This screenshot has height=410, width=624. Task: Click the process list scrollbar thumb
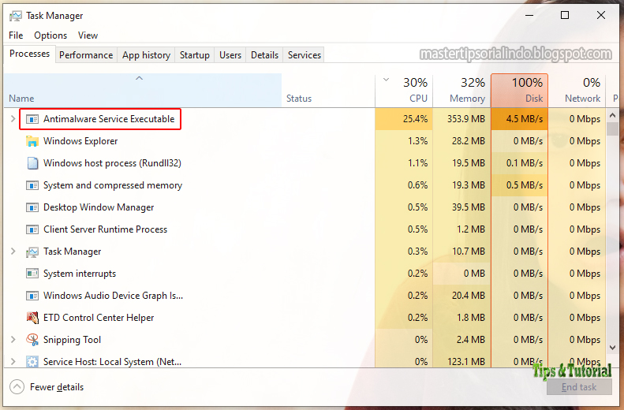coord(612,129)
